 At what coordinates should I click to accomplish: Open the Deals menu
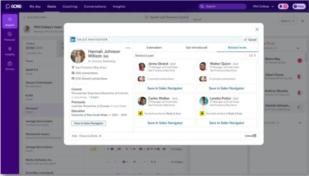52,6
